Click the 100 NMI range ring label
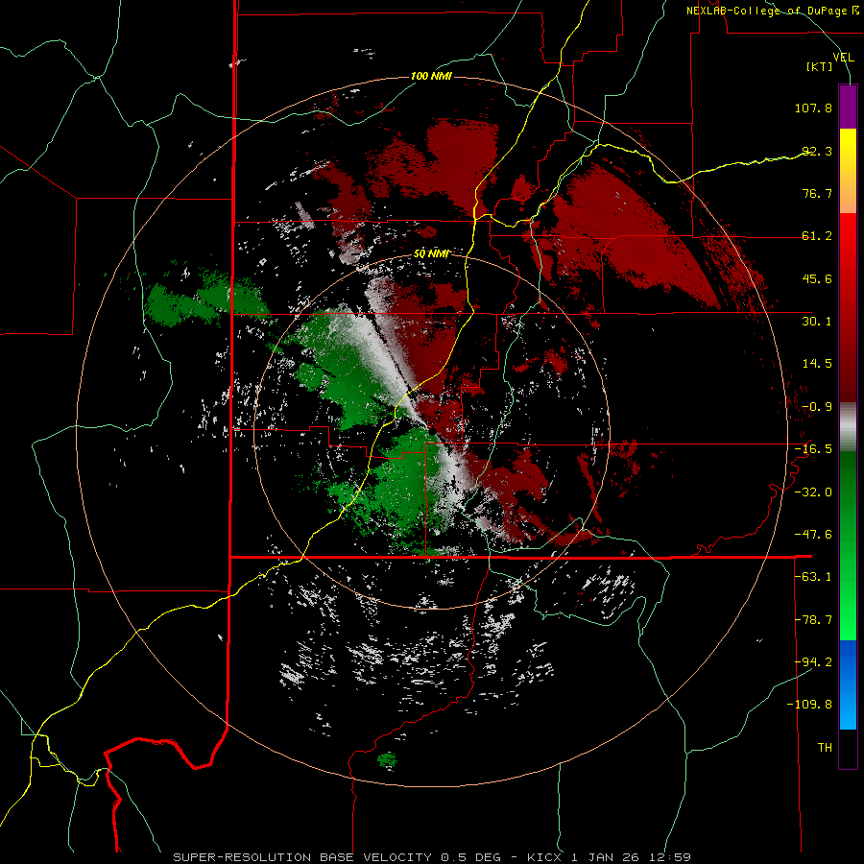Image resolution: width=864 pixels, height=864 pixels. click(431, 76)
